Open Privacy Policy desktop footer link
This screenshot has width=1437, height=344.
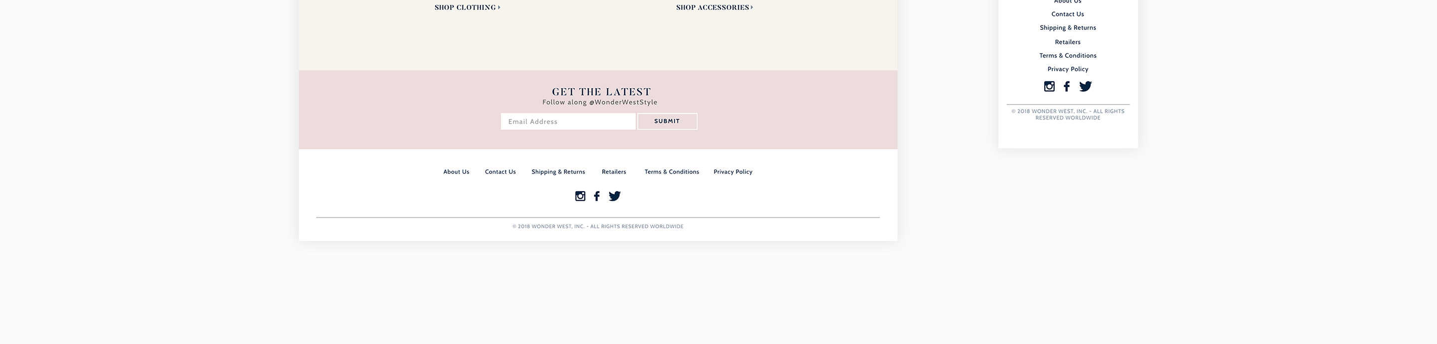pyautogui.click(x=733, y=172)
